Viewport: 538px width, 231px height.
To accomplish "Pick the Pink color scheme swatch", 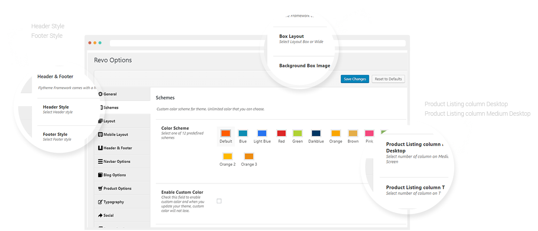I will pos(369,133).
